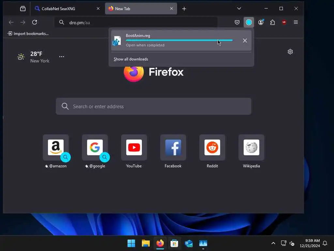
Task: Toggle the downloads panel toolbar button
Action: click(249, 22)
